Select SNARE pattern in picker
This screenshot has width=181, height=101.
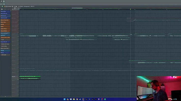(x=5, y=24)
